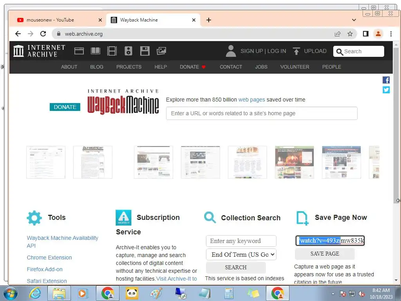Bookmark this page with star icon
401x301 pixels.
tap(350, 34)
